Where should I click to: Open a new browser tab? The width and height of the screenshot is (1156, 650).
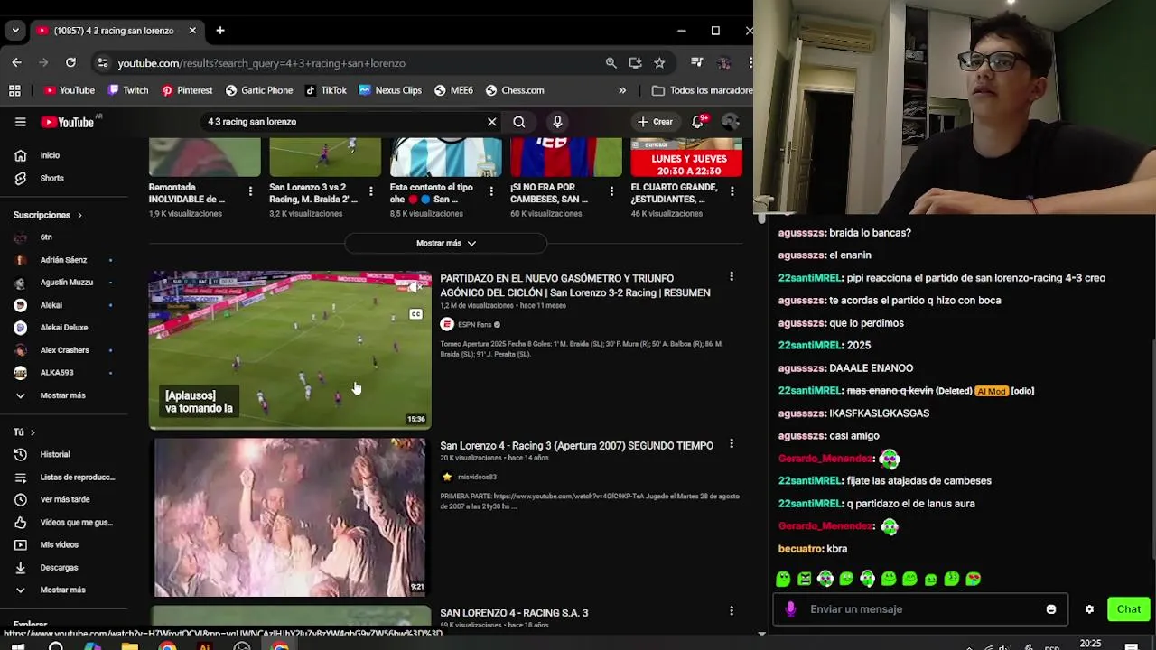point(219,31)
